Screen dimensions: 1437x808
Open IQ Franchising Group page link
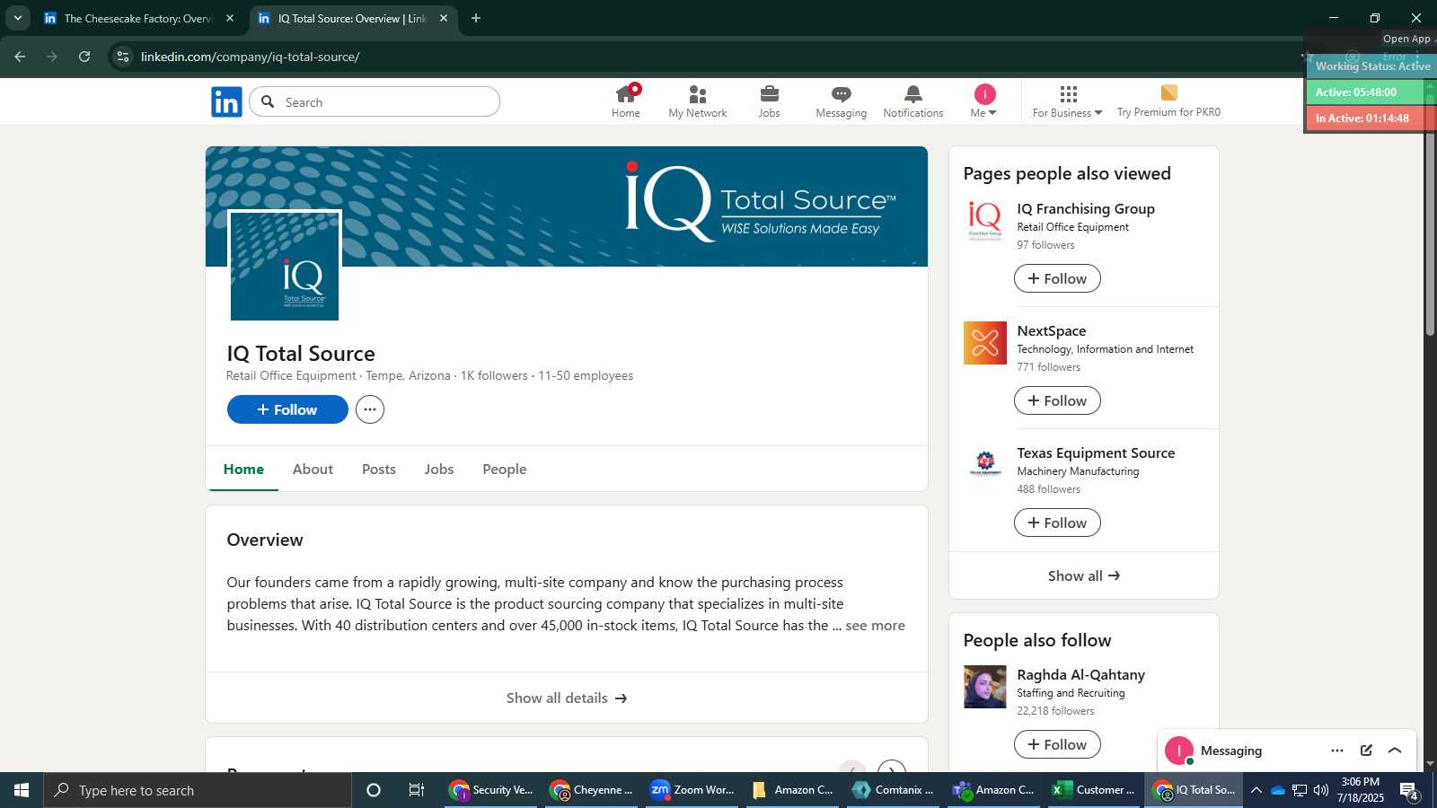point(1086,208)
